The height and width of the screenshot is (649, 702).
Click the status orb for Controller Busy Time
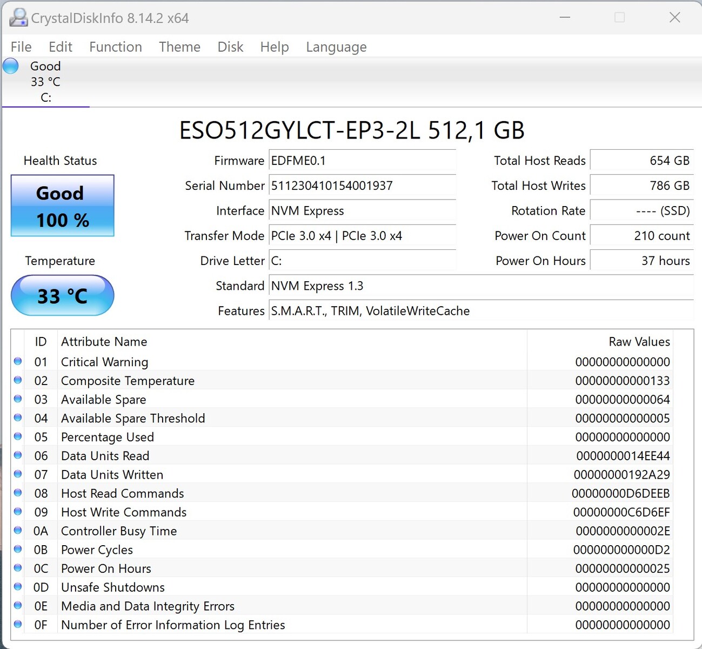pos(18,531)
